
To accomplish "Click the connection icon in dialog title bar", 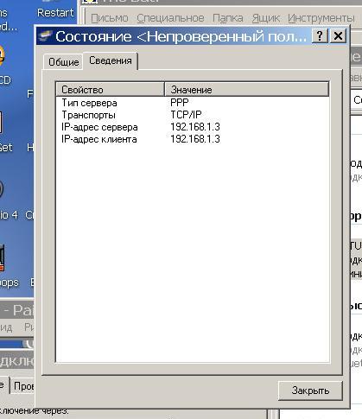I will tap(45, 36).
